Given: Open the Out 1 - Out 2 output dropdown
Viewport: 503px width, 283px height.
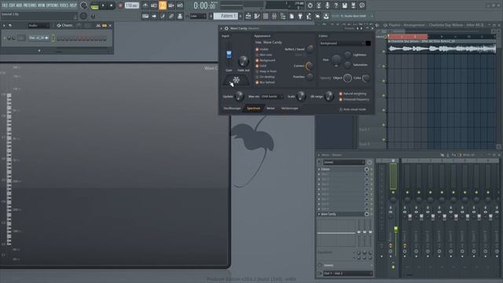Looking at the screenshot, I should coord(347,274).
